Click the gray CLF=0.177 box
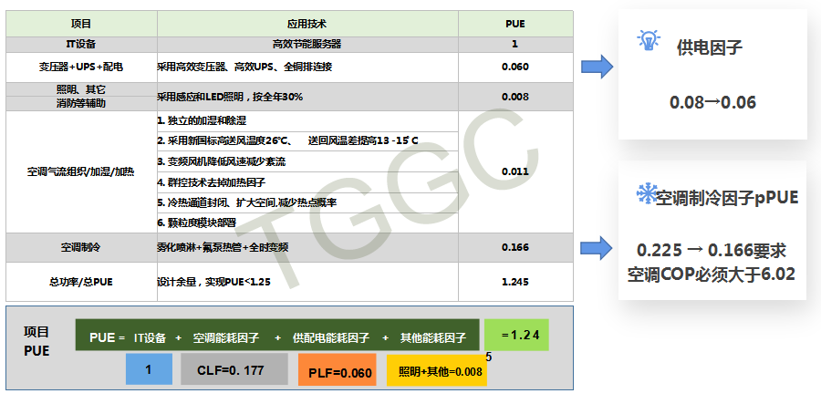The image size is (821, 404). click(x=234, y=370)
